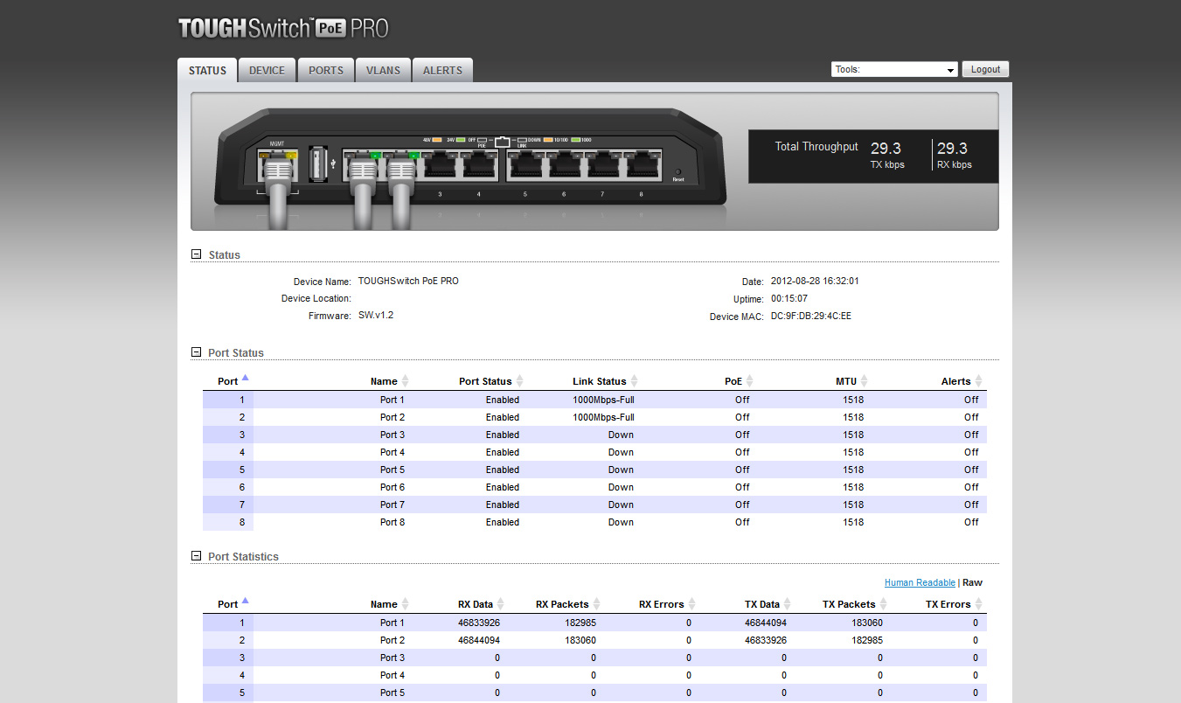This screenshot has width=1181, height=703.
Task: Sort statistics by RX Data
Action: click(x=482, y=604)
